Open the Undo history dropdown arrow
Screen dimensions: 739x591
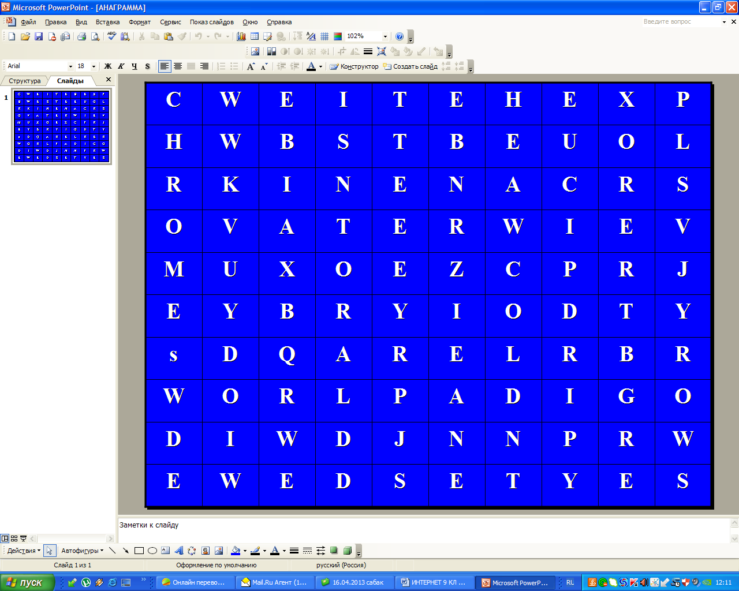(x=208, y=36)
